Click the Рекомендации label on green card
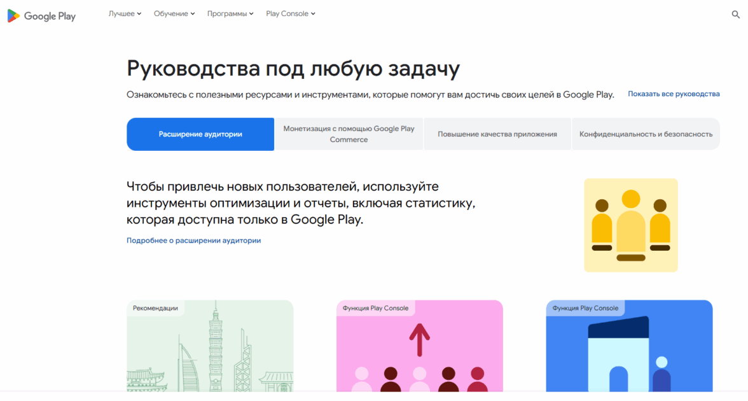748x401 pixels. (x=155, y=308)
